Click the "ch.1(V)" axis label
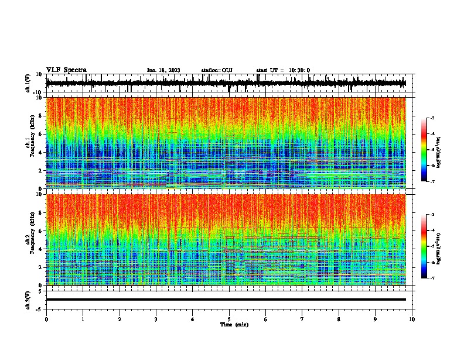Viewport: 464px width, 358px height. pyautogui.click(x=29, y=83)
